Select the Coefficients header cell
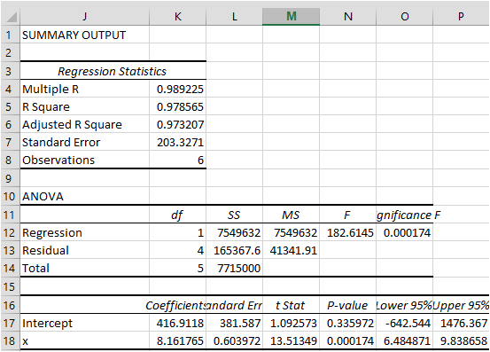This screenshot has height=352, width=490. coord(177,305)
